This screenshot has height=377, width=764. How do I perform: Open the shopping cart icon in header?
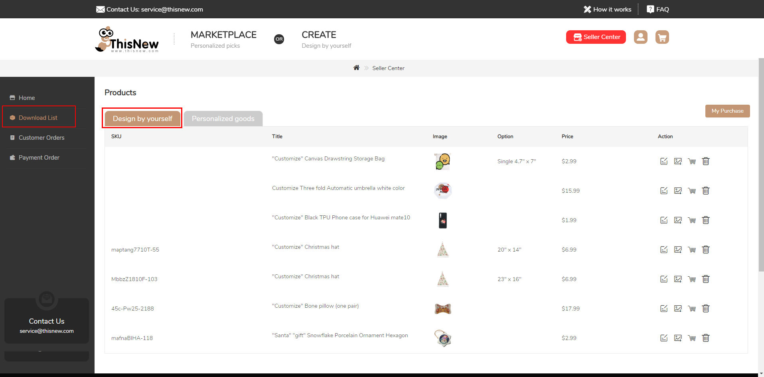662,37
